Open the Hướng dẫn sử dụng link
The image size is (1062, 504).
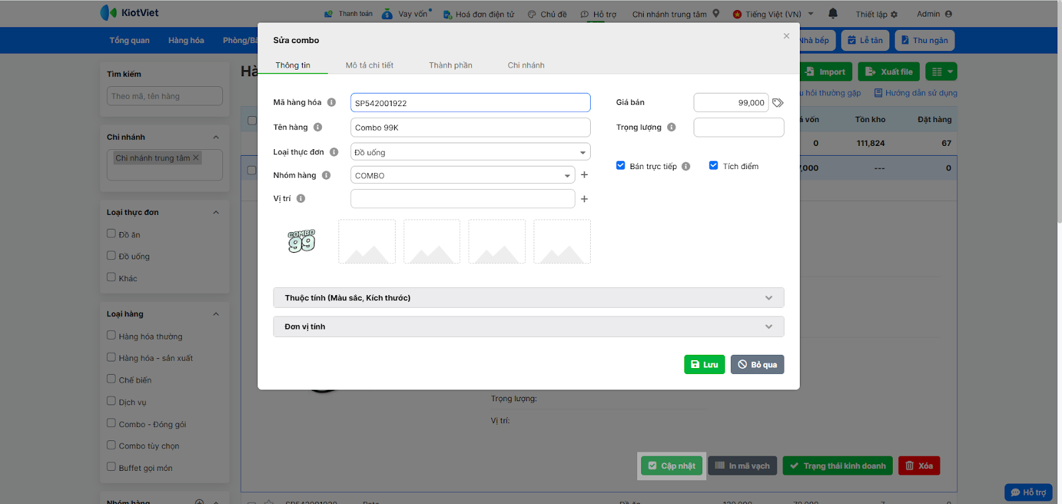[x=916, y=93]
